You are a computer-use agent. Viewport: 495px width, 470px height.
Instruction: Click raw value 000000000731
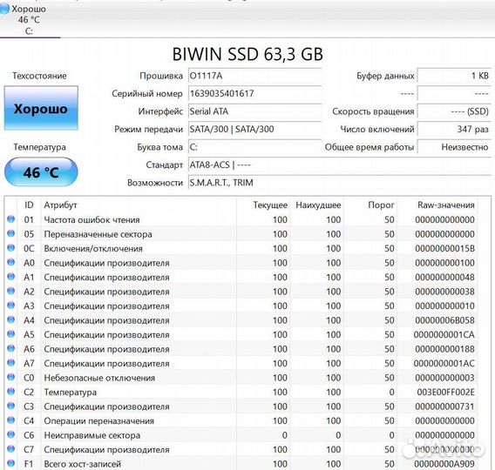coord(444,406)
